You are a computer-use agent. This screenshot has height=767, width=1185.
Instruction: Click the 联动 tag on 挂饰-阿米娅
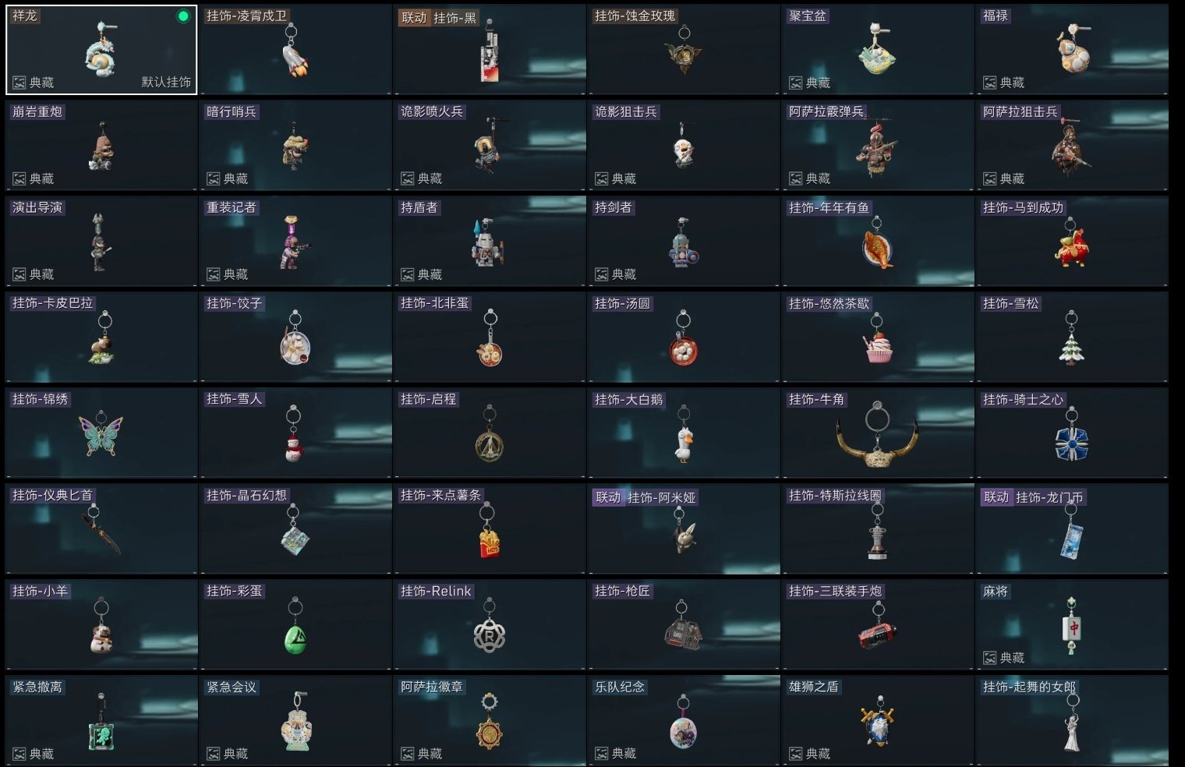tap(608, 497)
